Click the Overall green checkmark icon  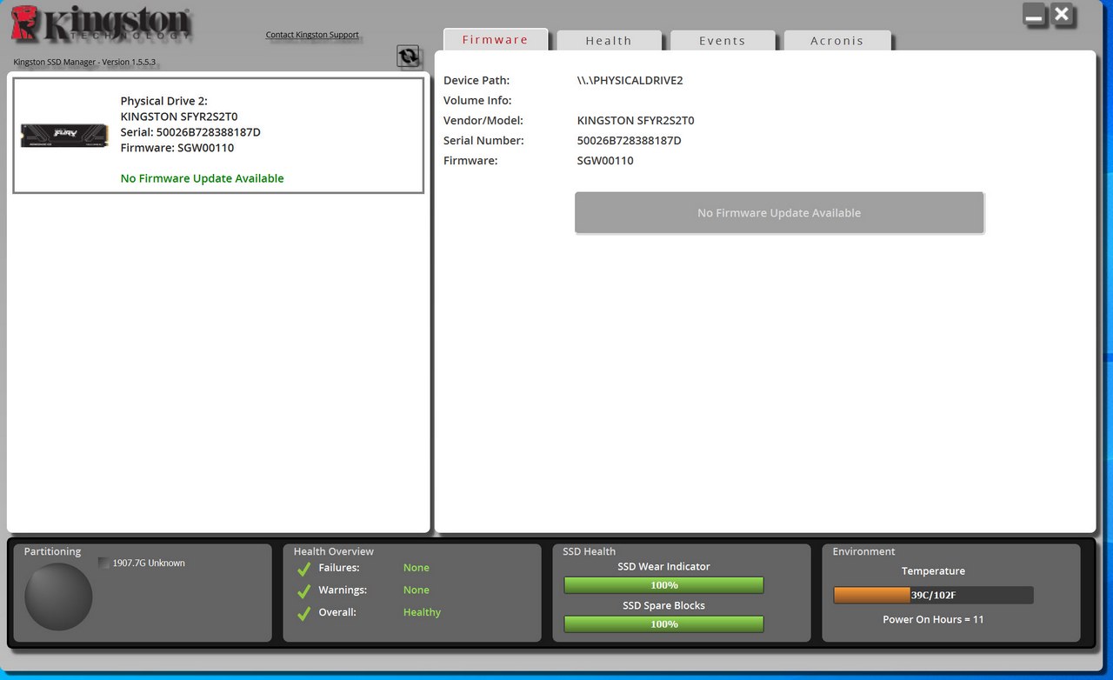tap(303, 614)
